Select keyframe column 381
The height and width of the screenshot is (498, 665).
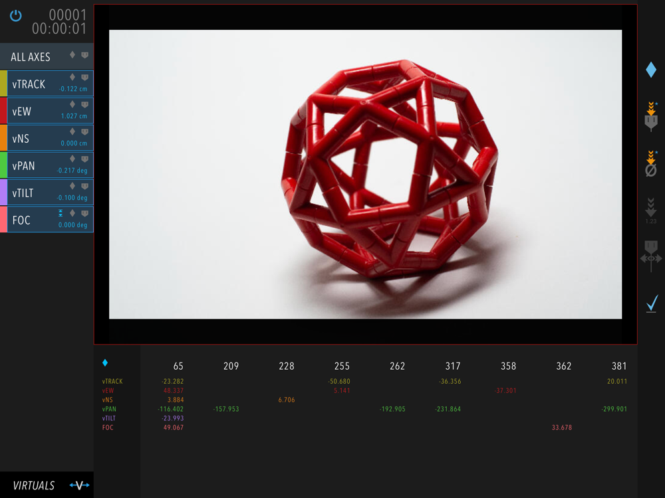(x=619, y=366)
